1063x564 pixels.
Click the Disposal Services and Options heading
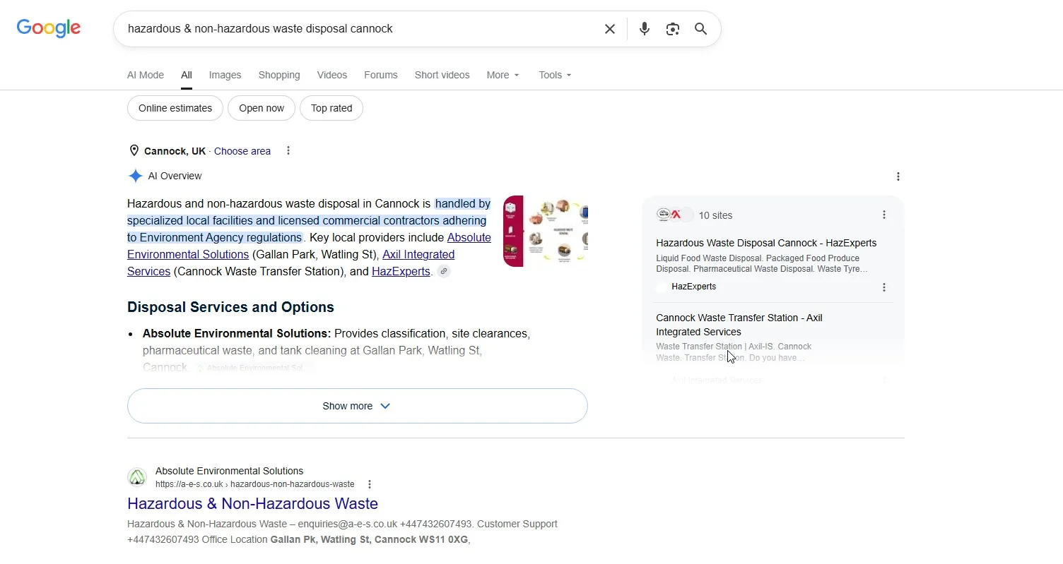click(x=230, y=307)
